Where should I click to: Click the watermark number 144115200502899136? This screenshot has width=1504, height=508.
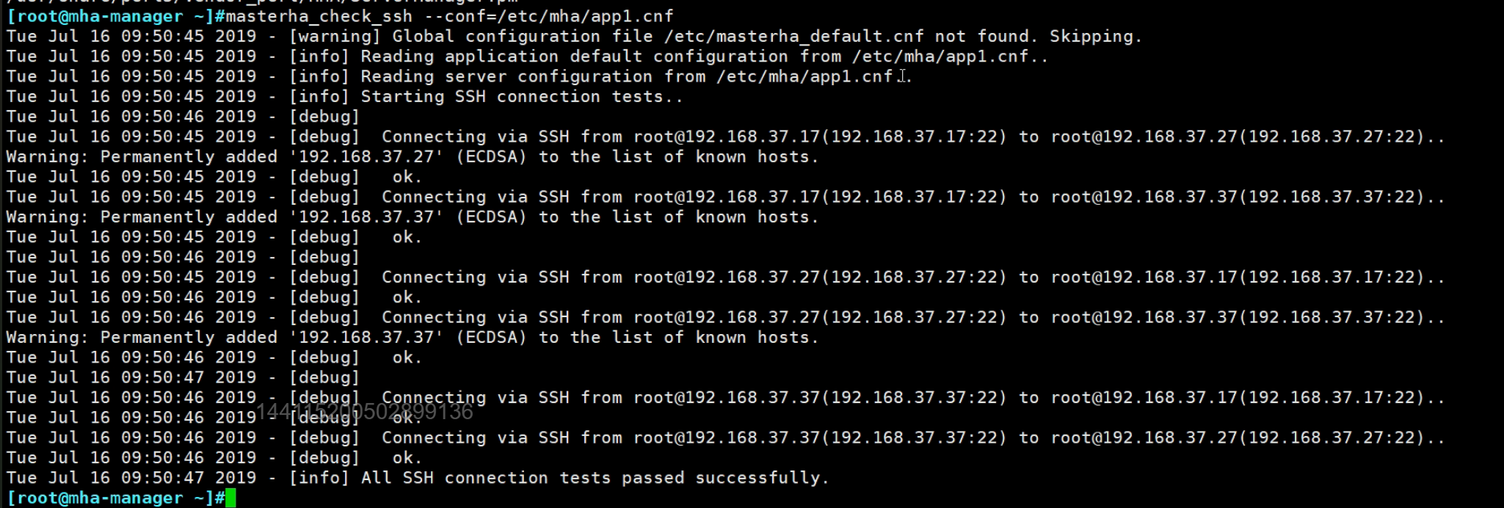coord(365,412)
